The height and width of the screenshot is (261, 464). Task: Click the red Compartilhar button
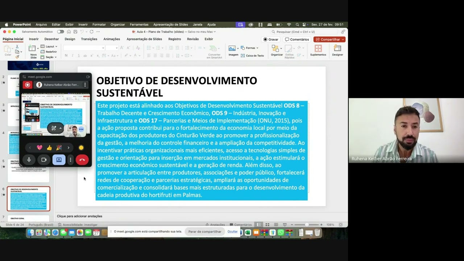click(x=330, y=40)
